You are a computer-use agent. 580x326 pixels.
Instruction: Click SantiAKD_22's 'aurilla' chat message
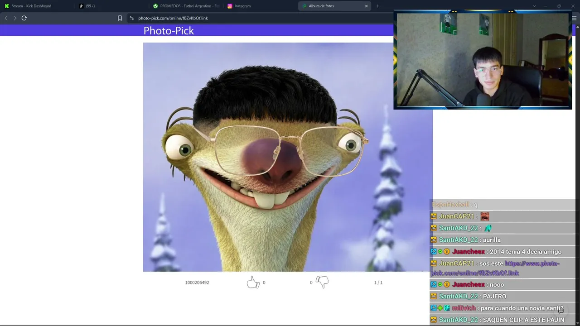tap(492, 240)
